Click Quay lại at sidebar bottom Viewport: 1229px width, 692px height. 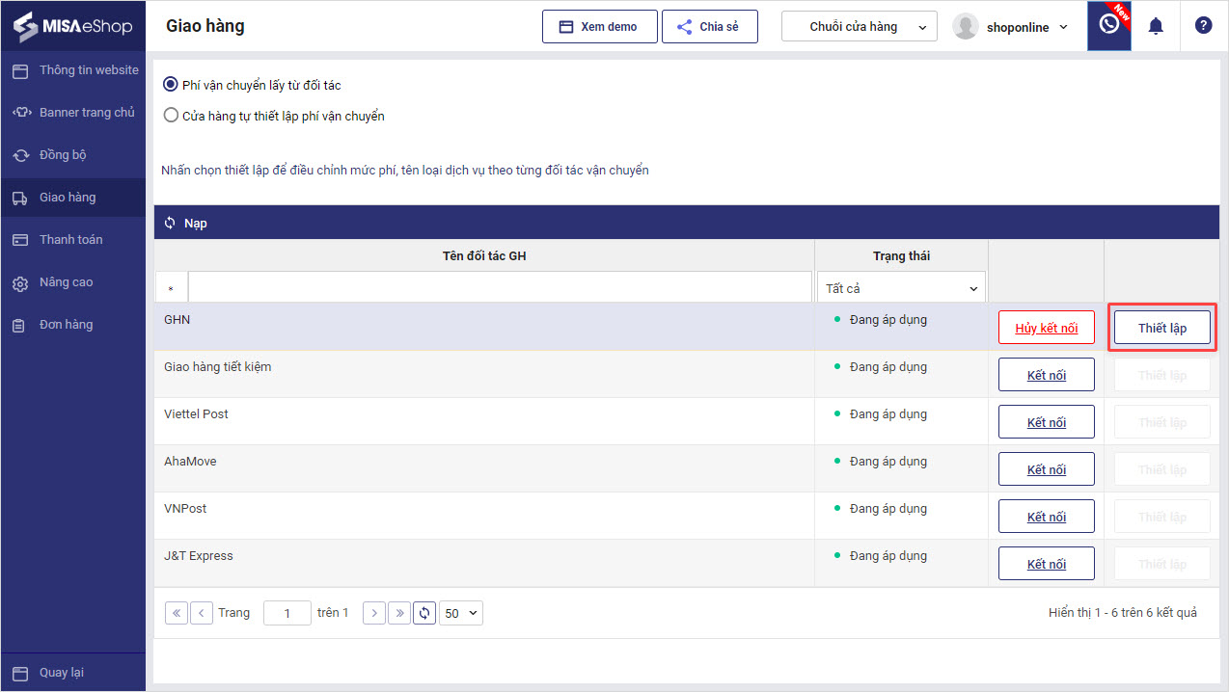coord(73,673)
